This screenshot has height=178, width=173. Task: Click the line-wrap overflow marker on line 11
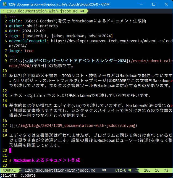pos(172,81)
